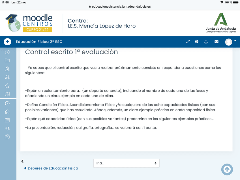Screen dimensions: 240x180
Task: Open the files folder icon in the sidebar
Action: pyautogui.click(x=8, y=60)
